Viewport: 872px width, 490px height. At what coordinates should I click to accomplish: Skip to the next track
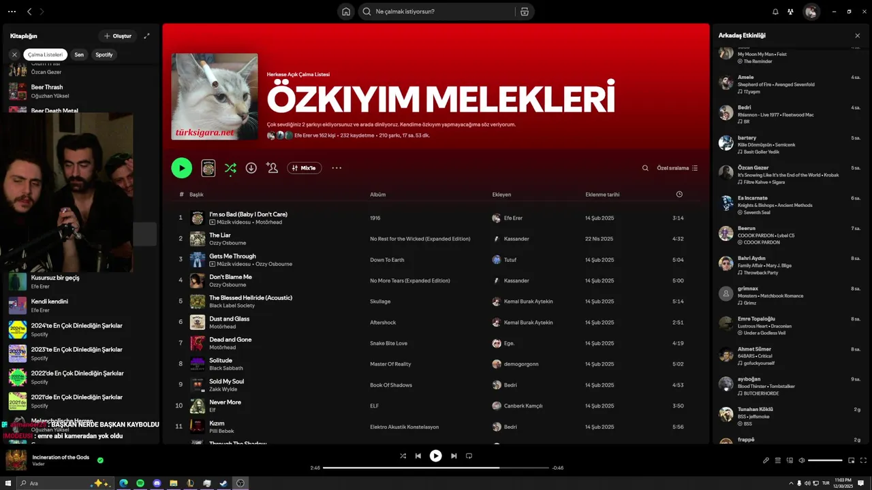point(454,456)
